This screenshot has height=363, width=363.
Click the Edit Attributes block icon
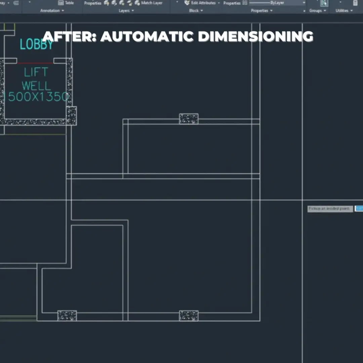click(x=187, y=3)
